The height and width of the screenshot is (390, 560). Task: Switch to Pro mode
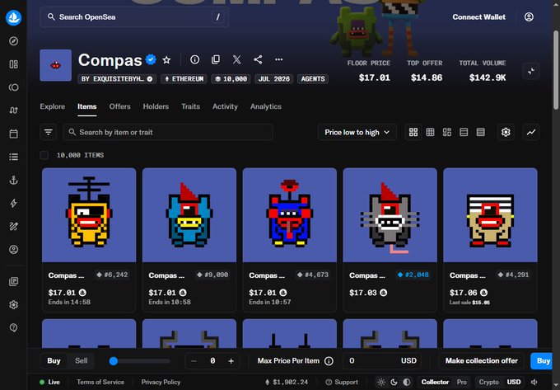pyautogui.click(x=461, y=382)
